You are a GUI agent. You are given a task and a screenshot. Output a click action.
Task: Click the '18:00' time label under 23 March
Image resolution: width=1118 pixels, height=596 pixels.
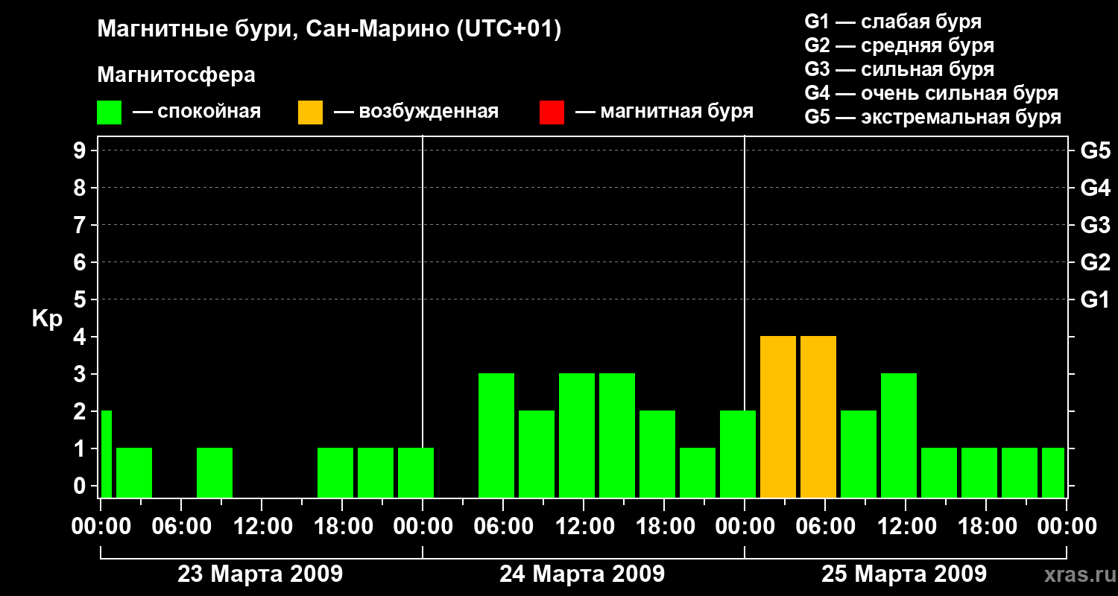click(342, 527)
